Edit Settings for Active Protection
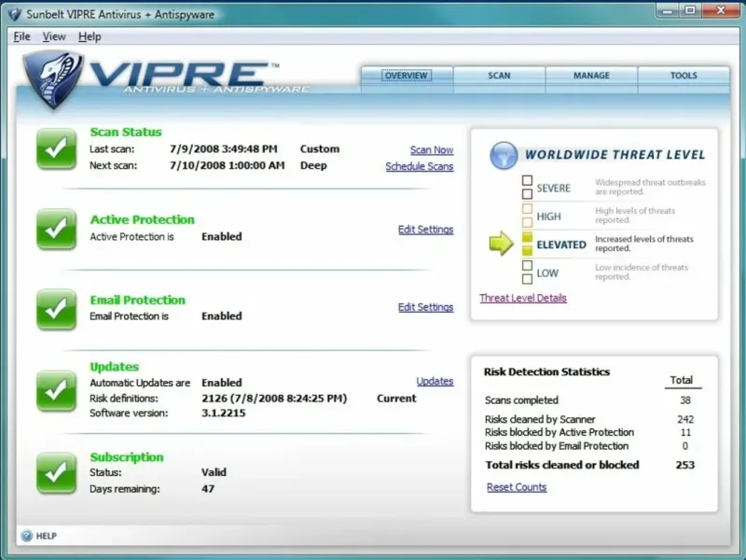The image size is (746, 560). click(426, 230)
